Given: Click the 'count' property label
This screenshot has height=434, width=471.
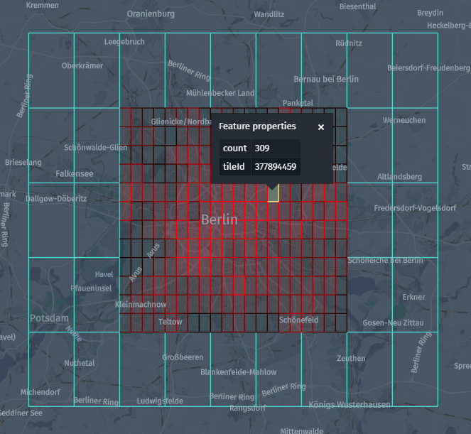Looking at the screenshot, I should coord(235,148).
